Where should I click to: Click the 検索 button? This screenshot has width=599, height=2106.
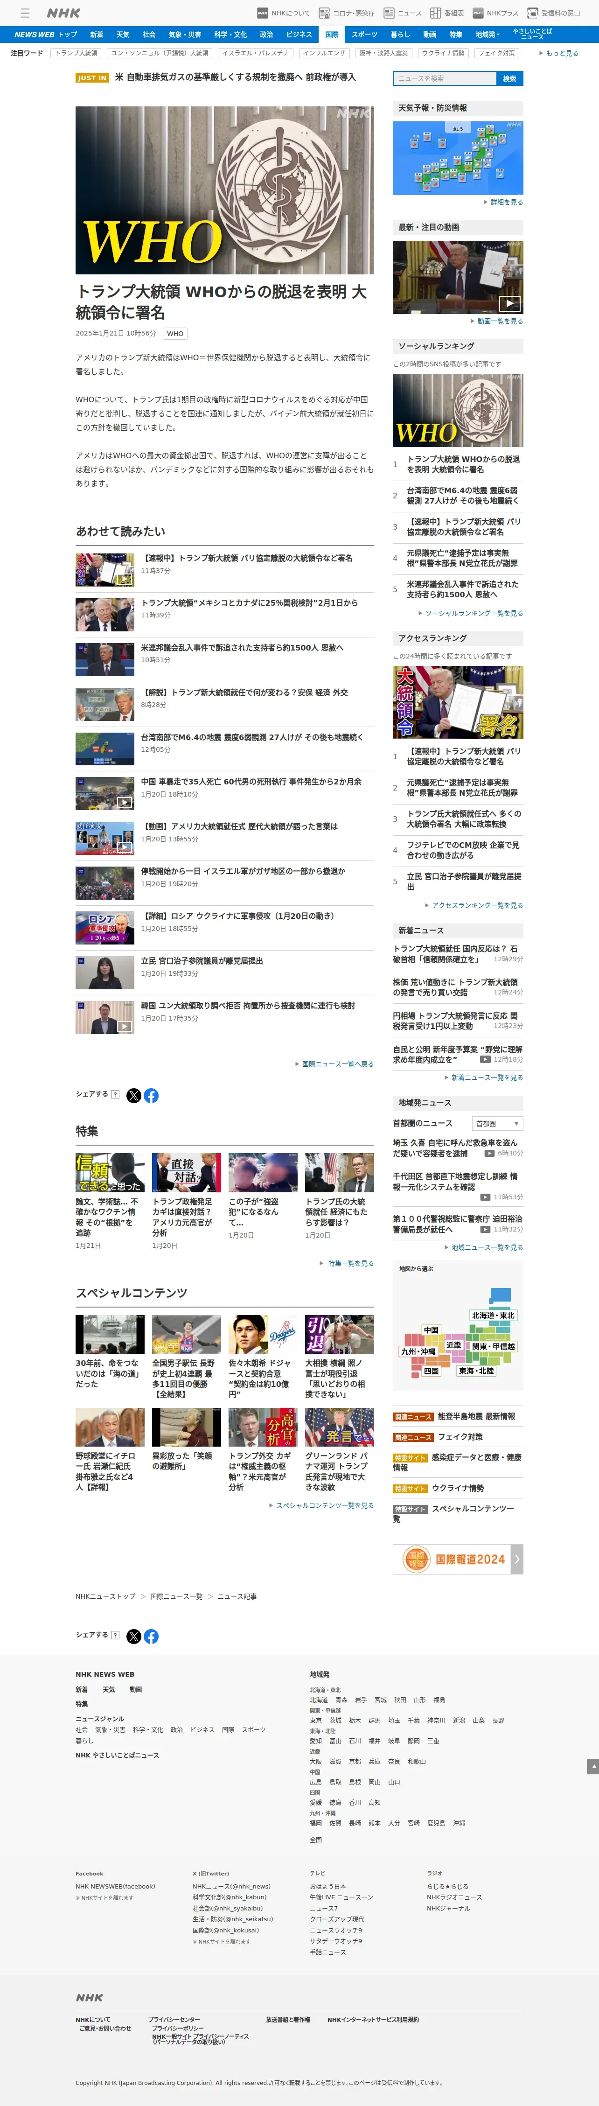click(x=510, y=78)
